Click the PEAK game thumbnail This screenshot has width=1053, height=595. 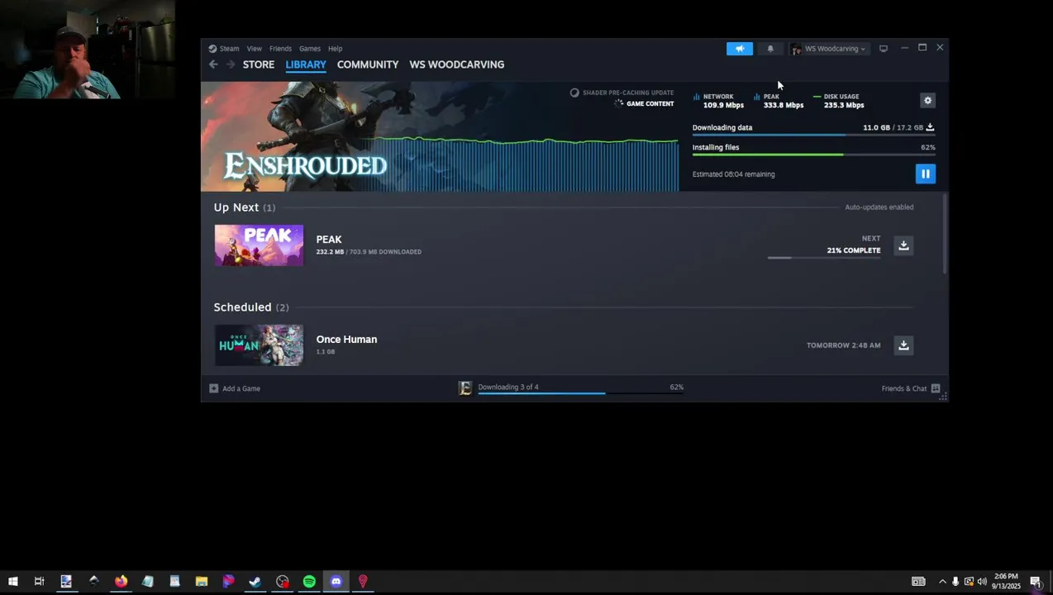point(259,245)
